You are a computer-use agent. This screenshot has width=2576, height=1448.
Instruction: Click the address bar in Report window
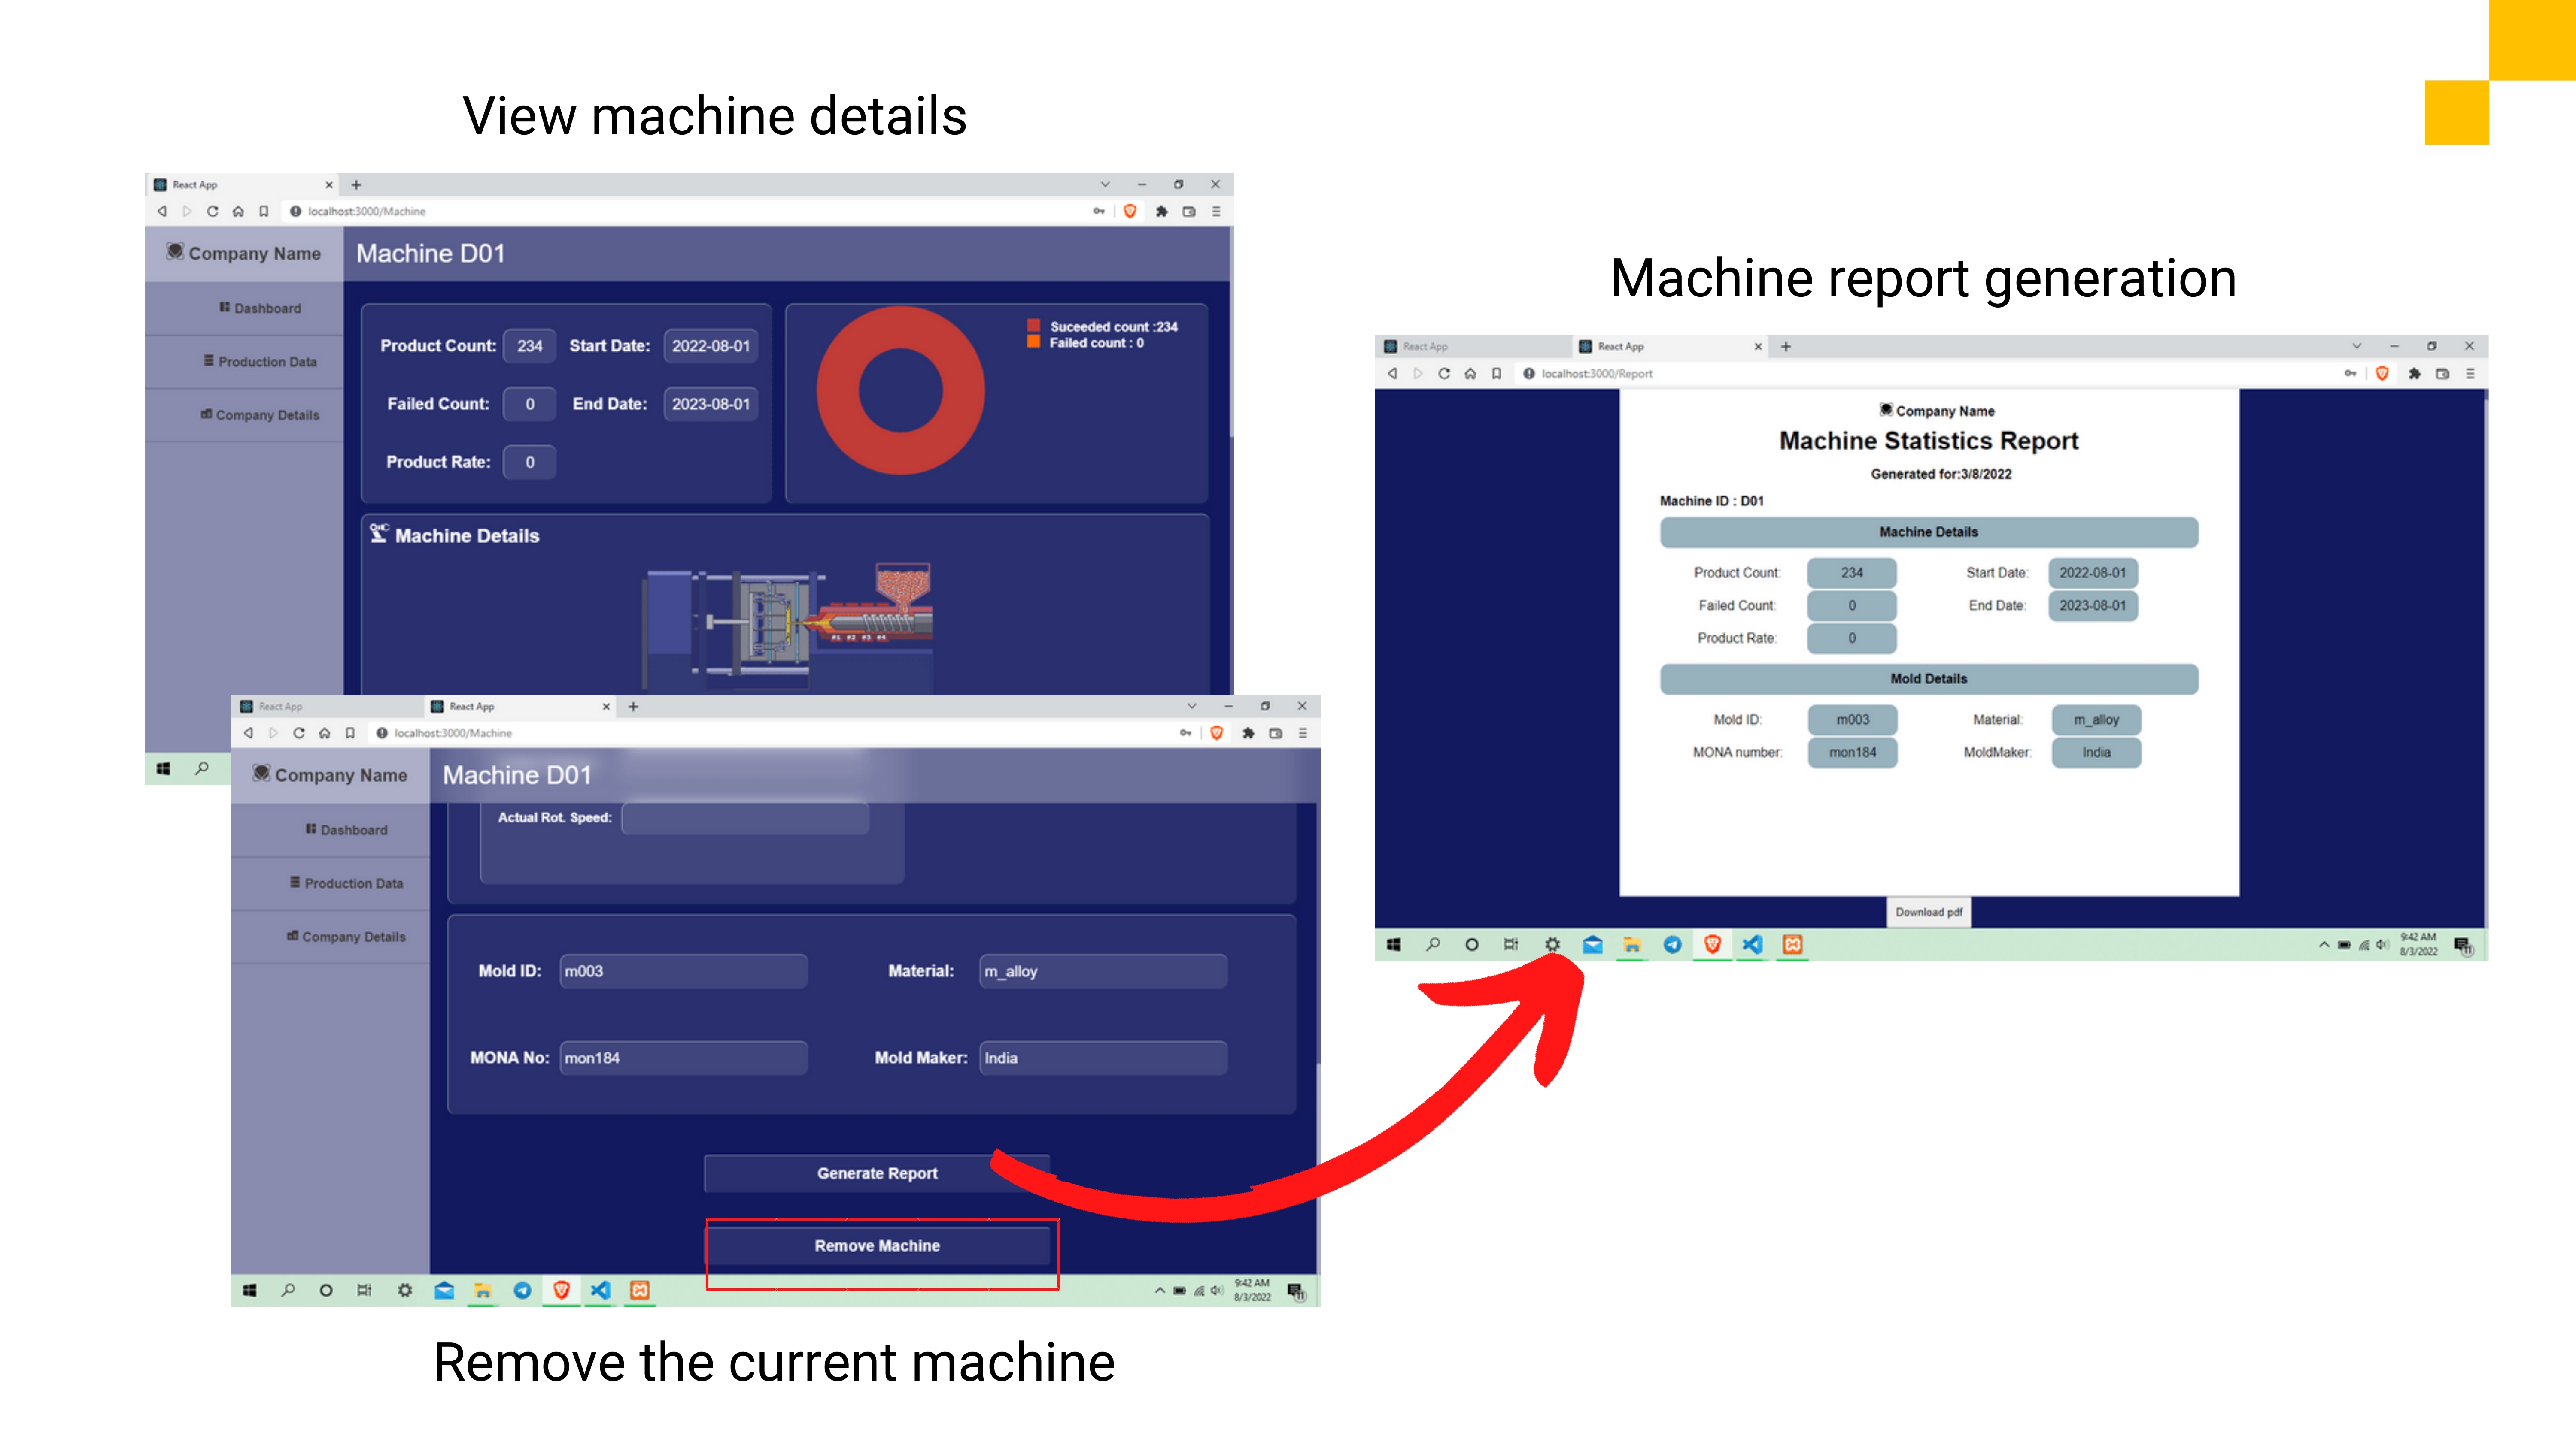(x=1925, y=374)
